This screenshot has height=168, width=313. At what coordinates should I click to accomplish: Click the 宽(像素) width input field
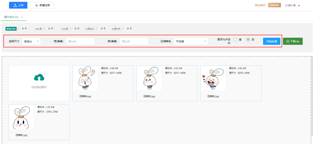point(80,41)
